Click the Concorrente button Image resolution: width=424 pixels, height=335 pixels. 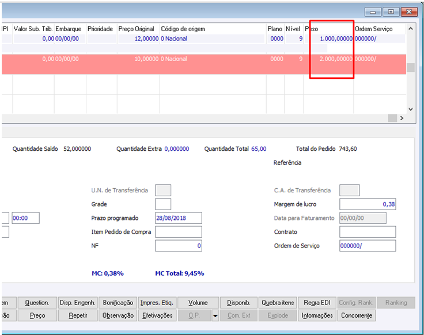(357, 315)
